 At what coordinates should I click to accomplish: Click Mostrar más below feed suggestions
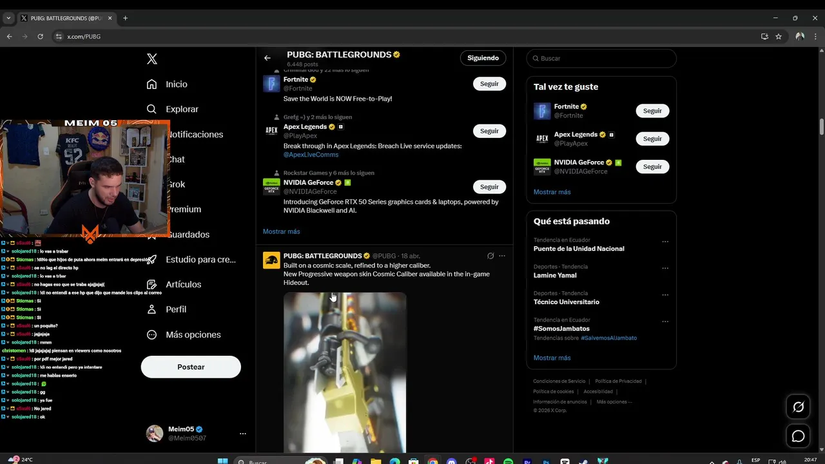click(281, 231)
